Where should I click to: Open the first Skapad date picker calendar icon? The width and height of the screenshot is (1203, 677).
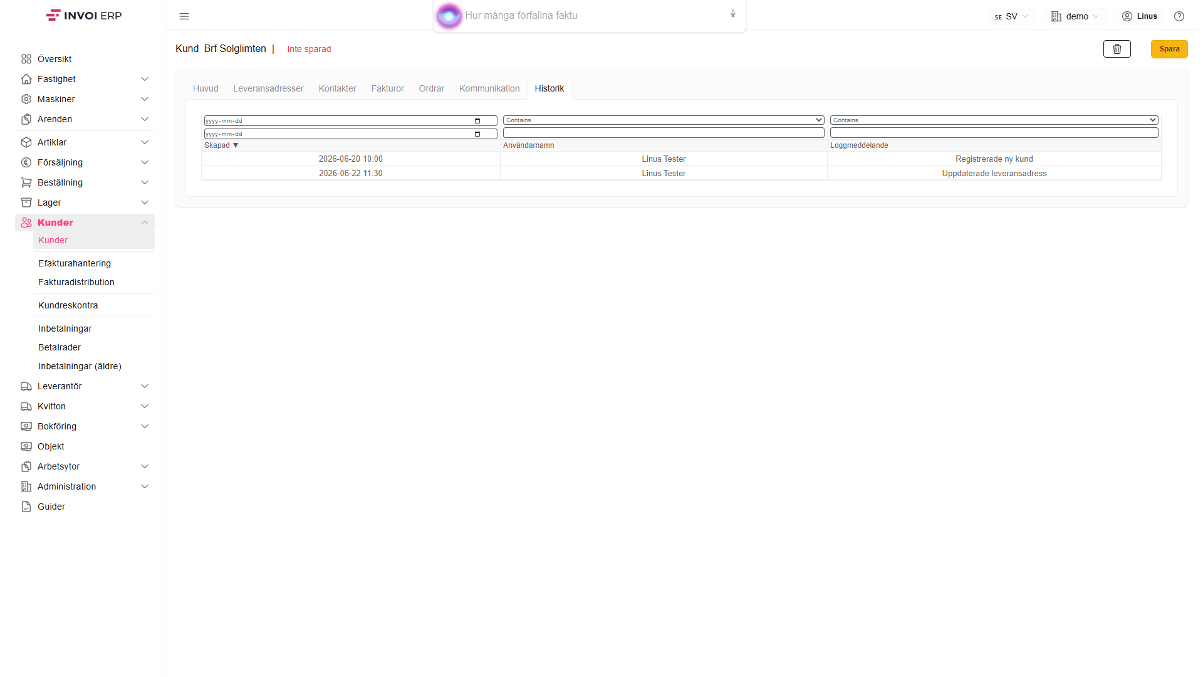(x=477, y=121)
